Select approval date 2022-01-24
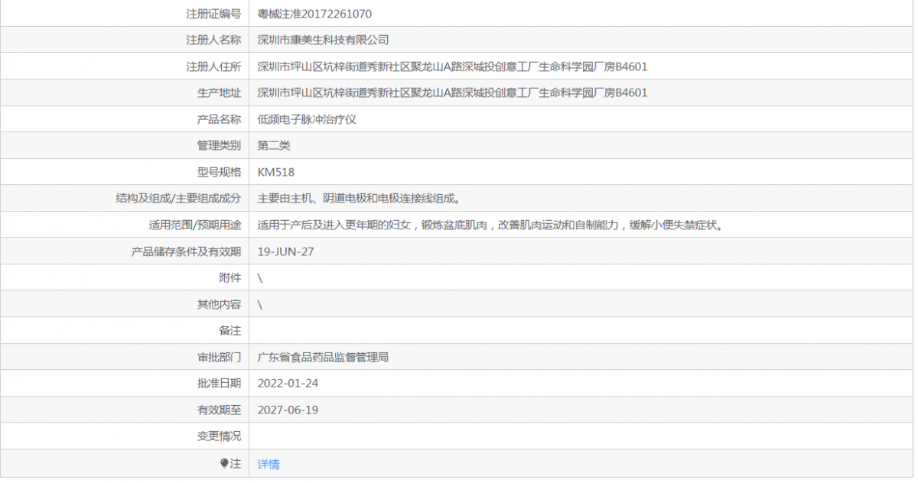 (288, 383)
